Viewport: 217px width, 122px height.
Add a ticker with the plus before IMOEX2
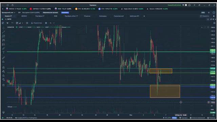3,9
